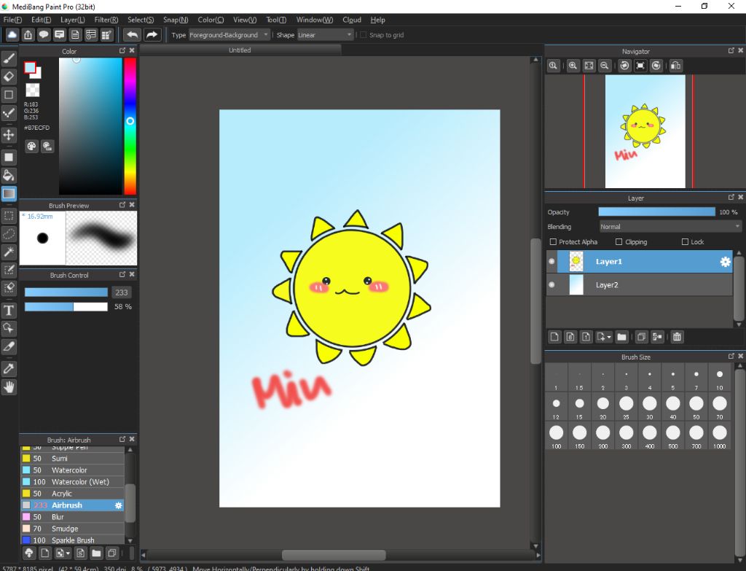
Task: Select Layer2 in the layer list
Action: point(640,285)
